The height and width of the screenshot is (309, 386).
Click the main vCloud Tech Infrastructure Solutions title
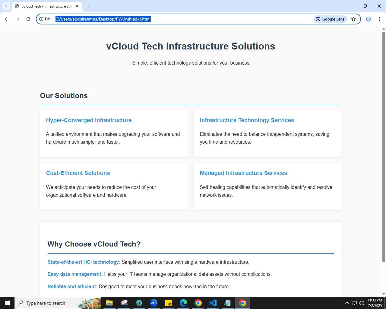coord(191,46)
